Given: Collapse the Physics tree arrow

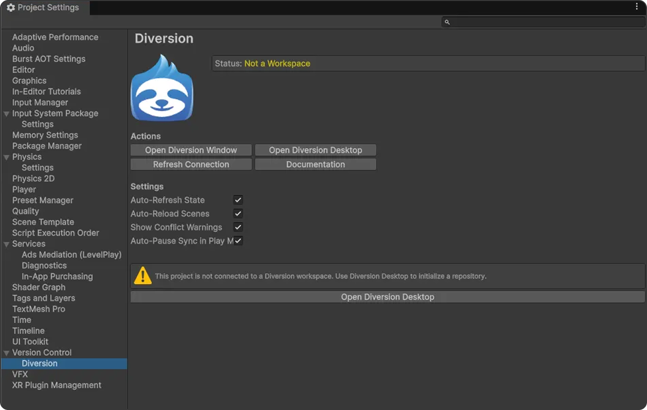Looking at the screenshot, I should click(7, 157).
